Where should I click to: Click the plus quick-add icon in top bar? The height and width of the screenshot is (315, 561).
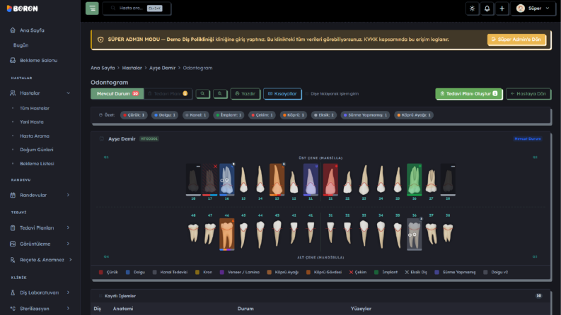(x=502, y=8)
